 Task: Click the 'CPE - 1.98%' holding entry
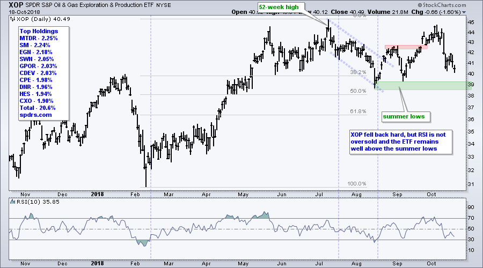36,80
